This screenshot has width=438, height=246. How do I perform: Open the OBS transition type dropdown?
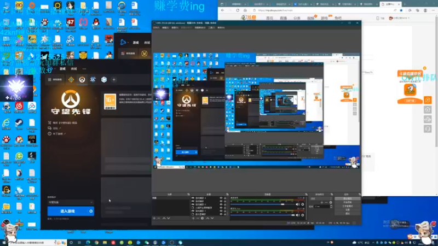(321, 198)
